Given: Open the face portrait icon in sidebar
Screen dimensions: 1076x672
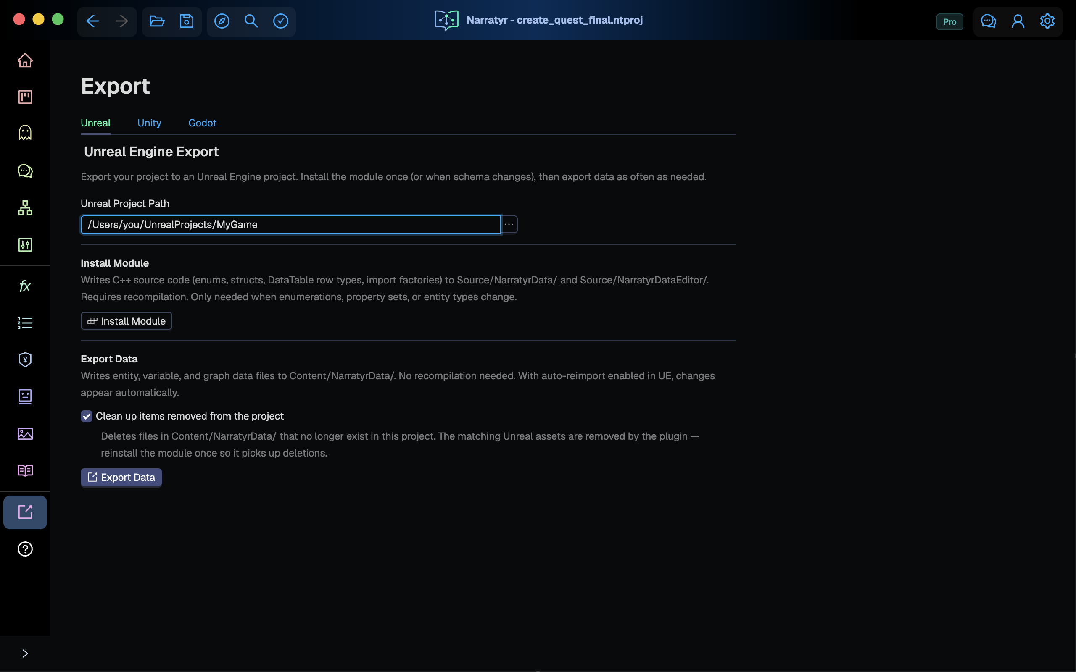Looking at the screenshot, I should (25, 396).
